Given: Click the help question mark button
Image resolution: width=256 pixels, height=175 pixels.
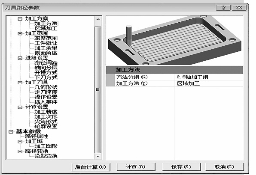Looking at the screenshot, I should [x=223, y=8].
